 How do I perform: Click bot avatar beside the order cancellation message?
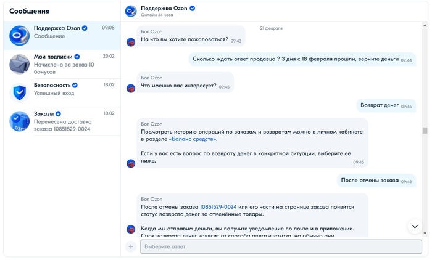pyautogui.click(x=131, y=229)
